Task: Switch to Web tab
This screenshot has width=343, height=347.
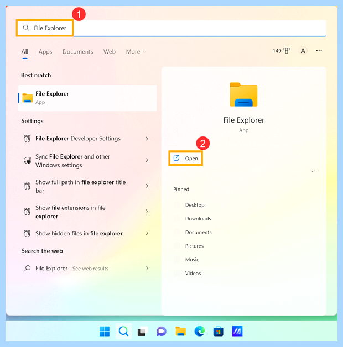Action: (110, 52)
